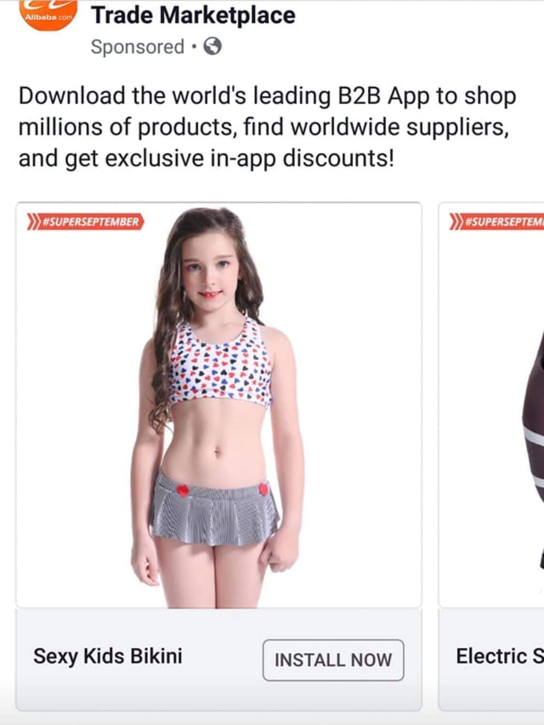Open the second carousel card's product image
Image resolution: width=544 pixels, height=725 pixels.
point(491,405)
